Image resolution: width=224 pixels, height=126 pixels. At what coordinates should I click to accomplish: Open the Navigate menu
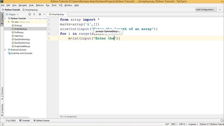[23, 5]
